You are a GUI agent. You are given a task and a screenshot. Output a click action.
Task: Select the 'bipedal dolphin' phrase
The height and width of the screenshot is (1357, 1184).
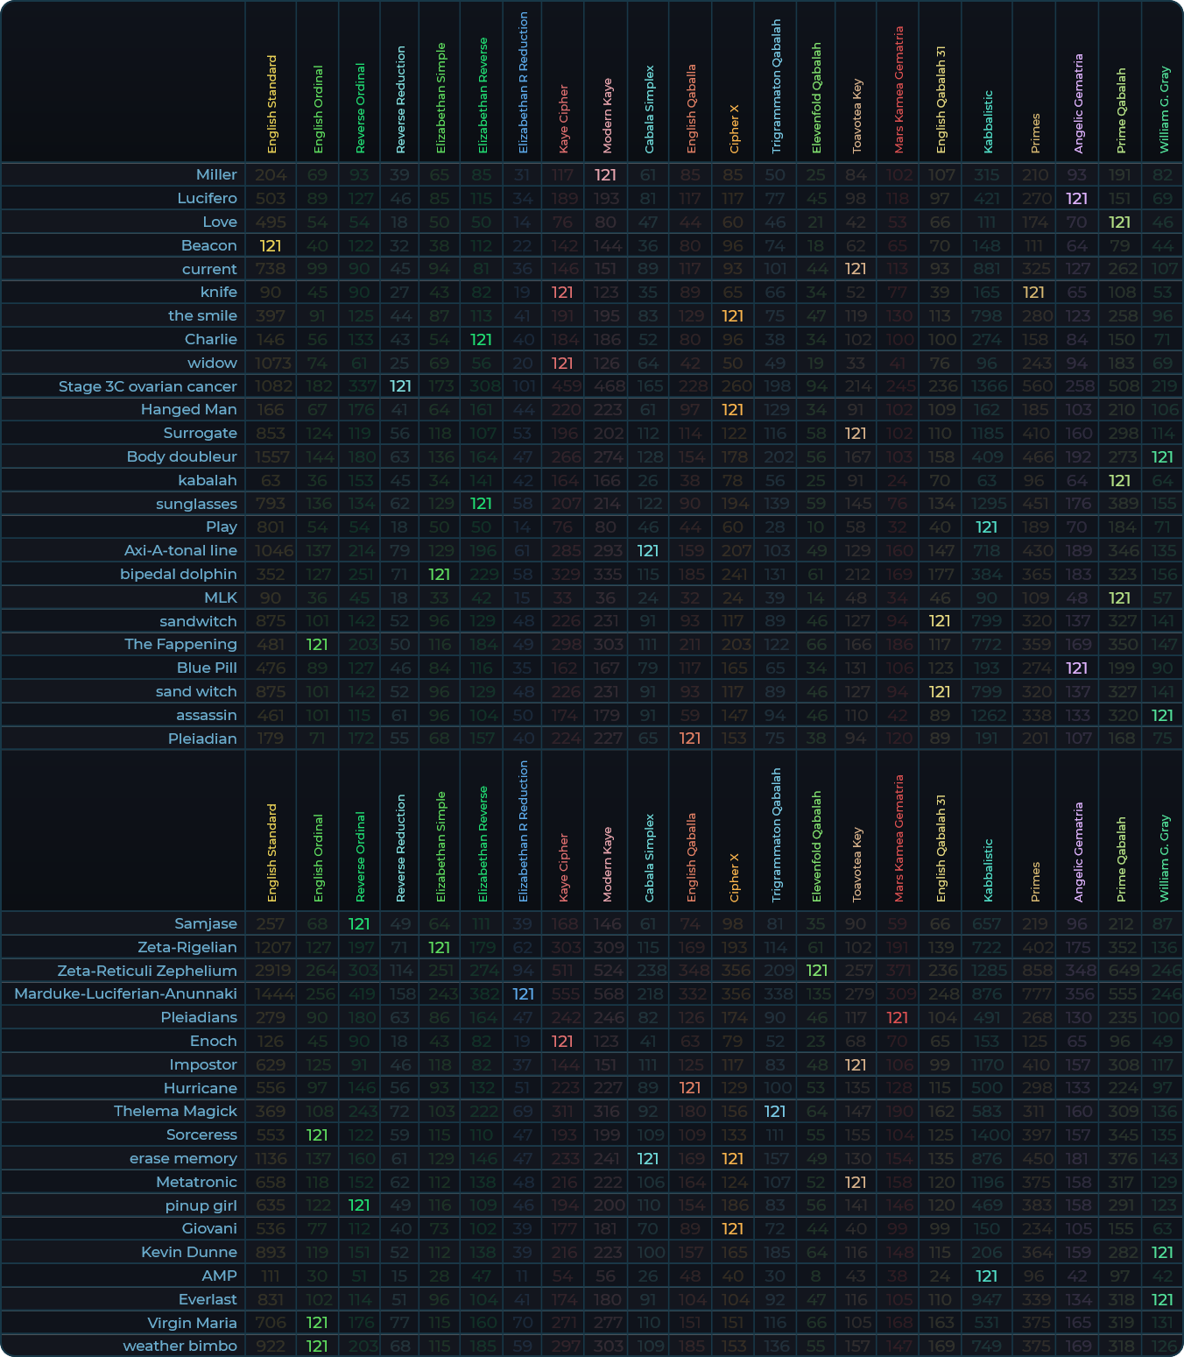pyautogui.click(x=178, y=574)
